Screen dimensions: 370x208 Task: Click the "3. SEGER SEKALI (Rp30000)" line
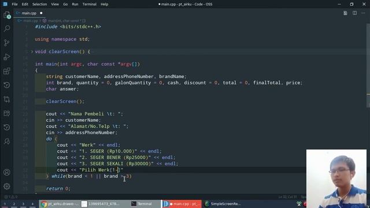click(x=117, y=164)
